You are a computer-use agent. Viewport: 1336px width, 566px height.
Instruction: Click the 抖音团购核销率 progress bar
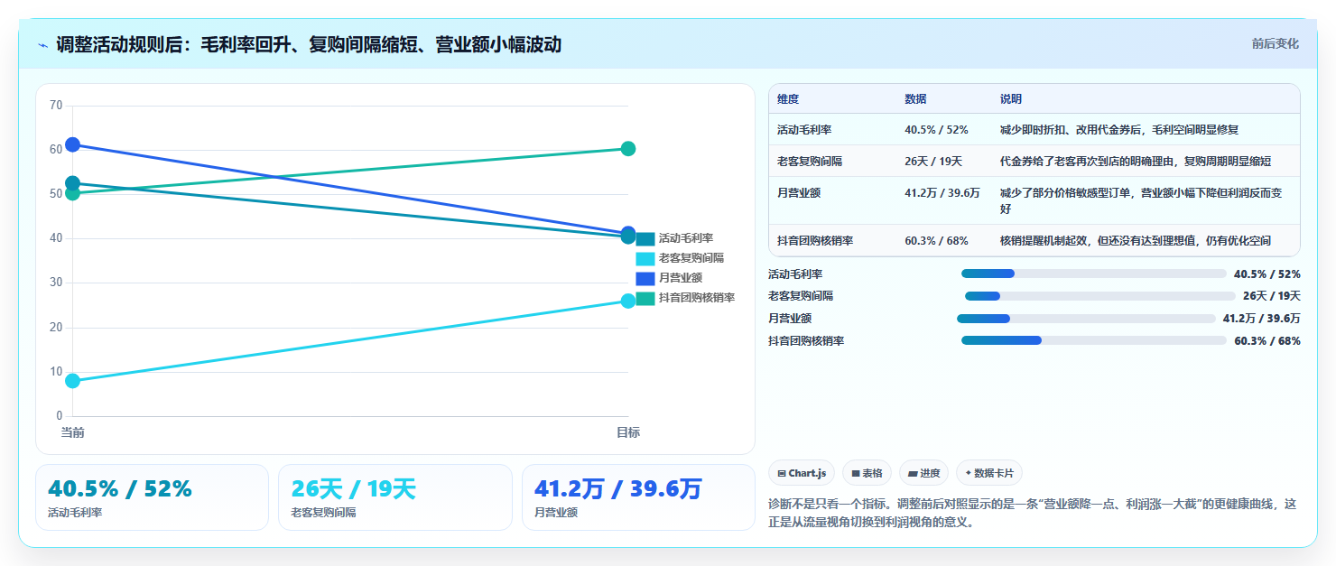tap(1093, 341)
